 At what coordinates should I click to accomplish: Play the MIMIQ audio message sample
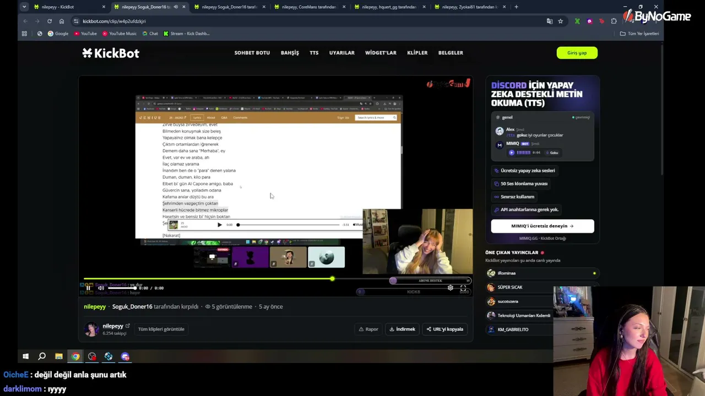512,152
